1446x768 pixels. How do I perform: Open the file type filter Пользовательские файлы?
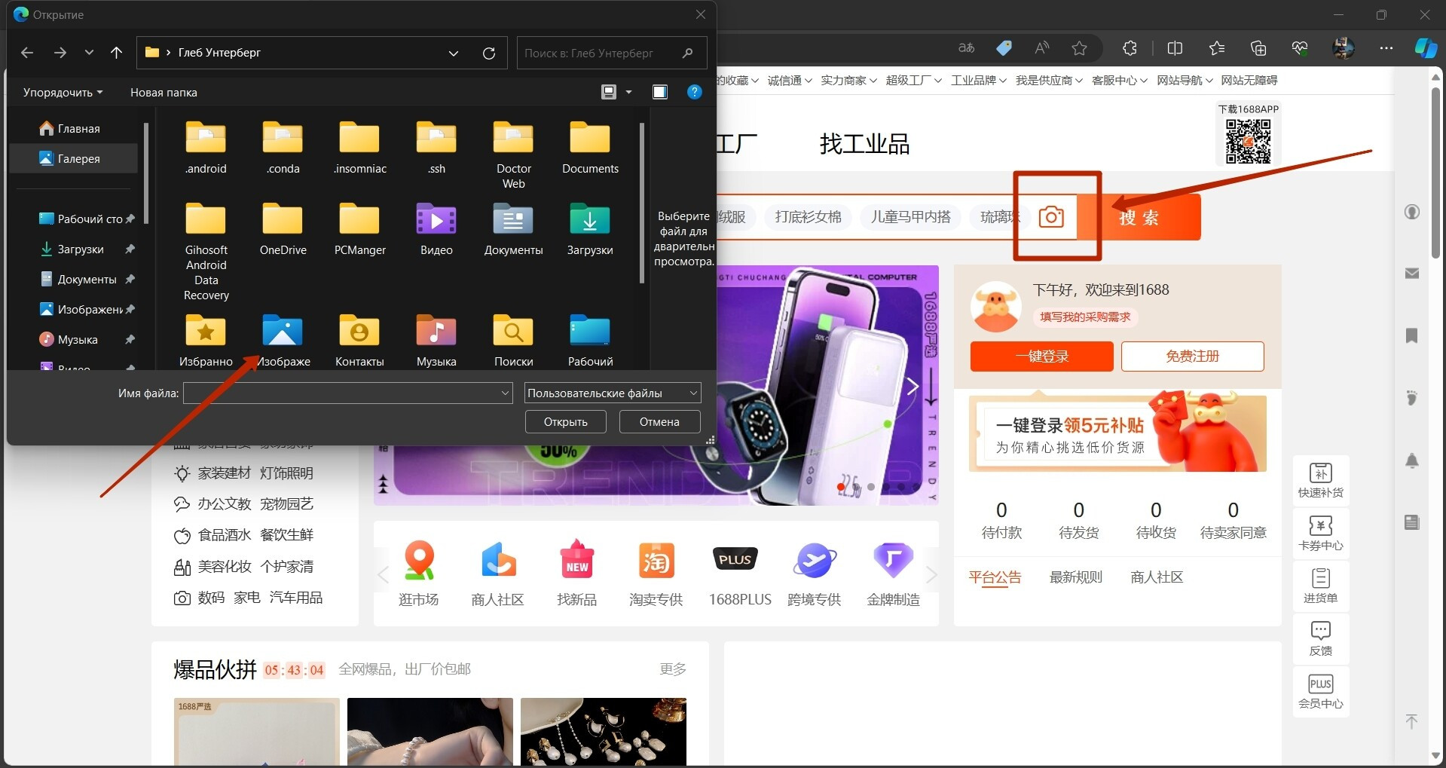[x=613, y=393]
